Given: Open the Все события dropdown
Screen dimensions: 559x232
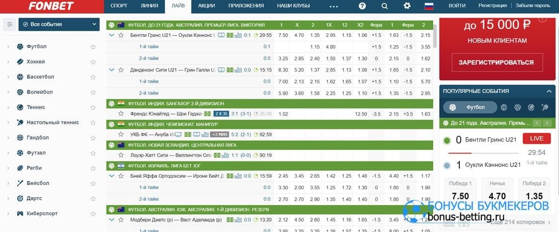Looking at the screenshot, I should pyautogui.click(x=59, y=24).
